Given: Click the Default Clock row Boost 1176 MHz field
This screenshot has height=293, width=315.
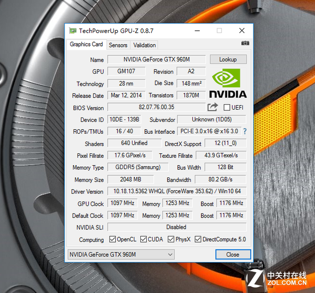Looking at the screenshot, I should coord(231,215).
